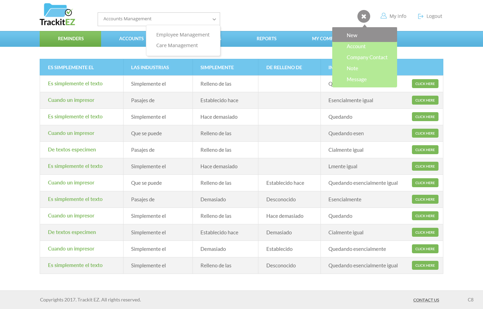Pick Message in the New menu
The height and width of the screenshot is (309, 483).
point(356,79)
